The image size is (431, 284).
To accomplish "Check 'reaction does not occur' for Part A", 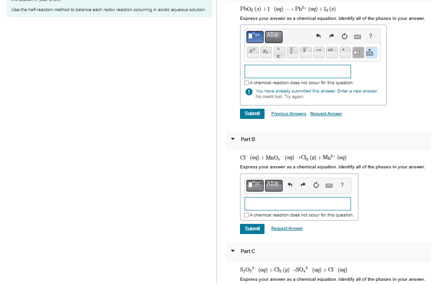I will [246, 83].
